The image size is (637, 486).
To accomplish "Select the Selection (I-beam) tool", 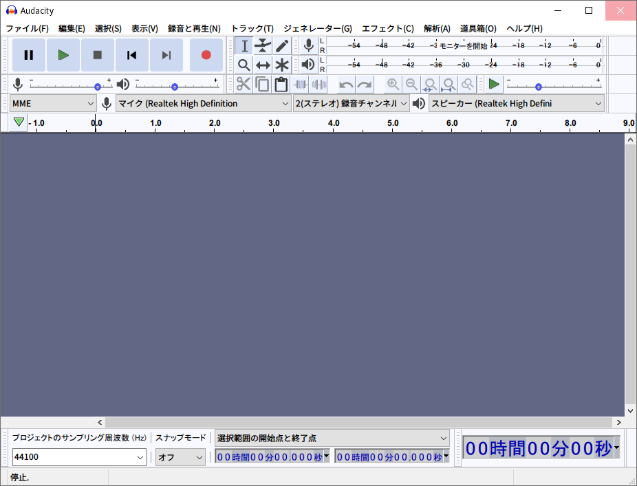I will [x=244, y=46].
